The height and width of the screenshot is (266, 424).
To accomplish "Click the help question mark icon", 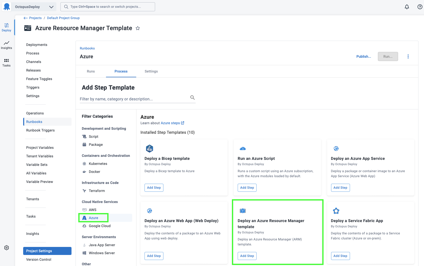I will (x=420, y=7).
